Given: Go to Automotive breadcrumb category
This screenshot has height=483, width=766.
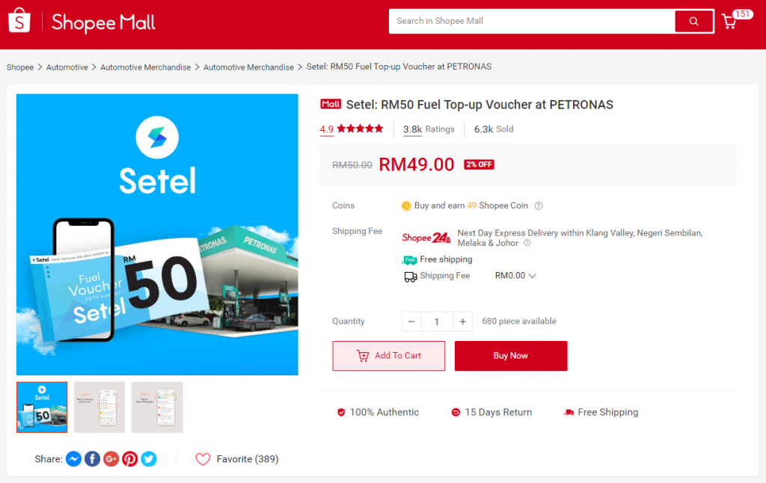Looking at the screenshot, I should tap(67, 67).
